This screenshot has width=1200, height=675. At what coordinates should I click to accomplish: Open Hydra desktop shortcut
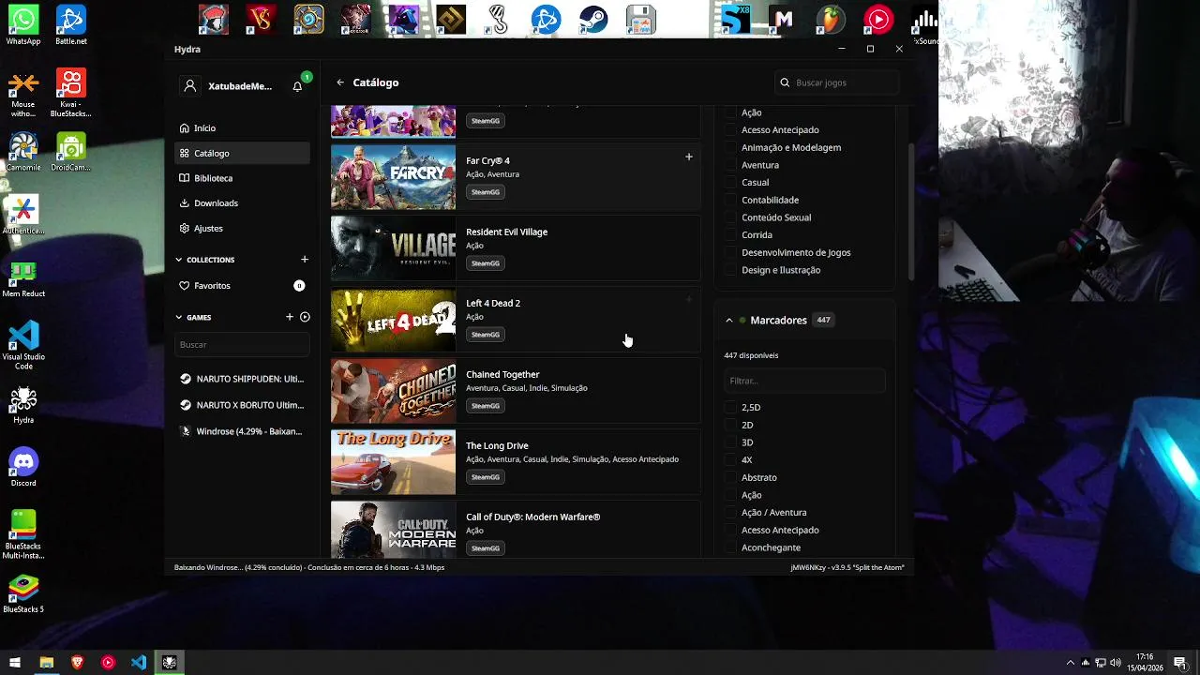[x=23, y=404]
